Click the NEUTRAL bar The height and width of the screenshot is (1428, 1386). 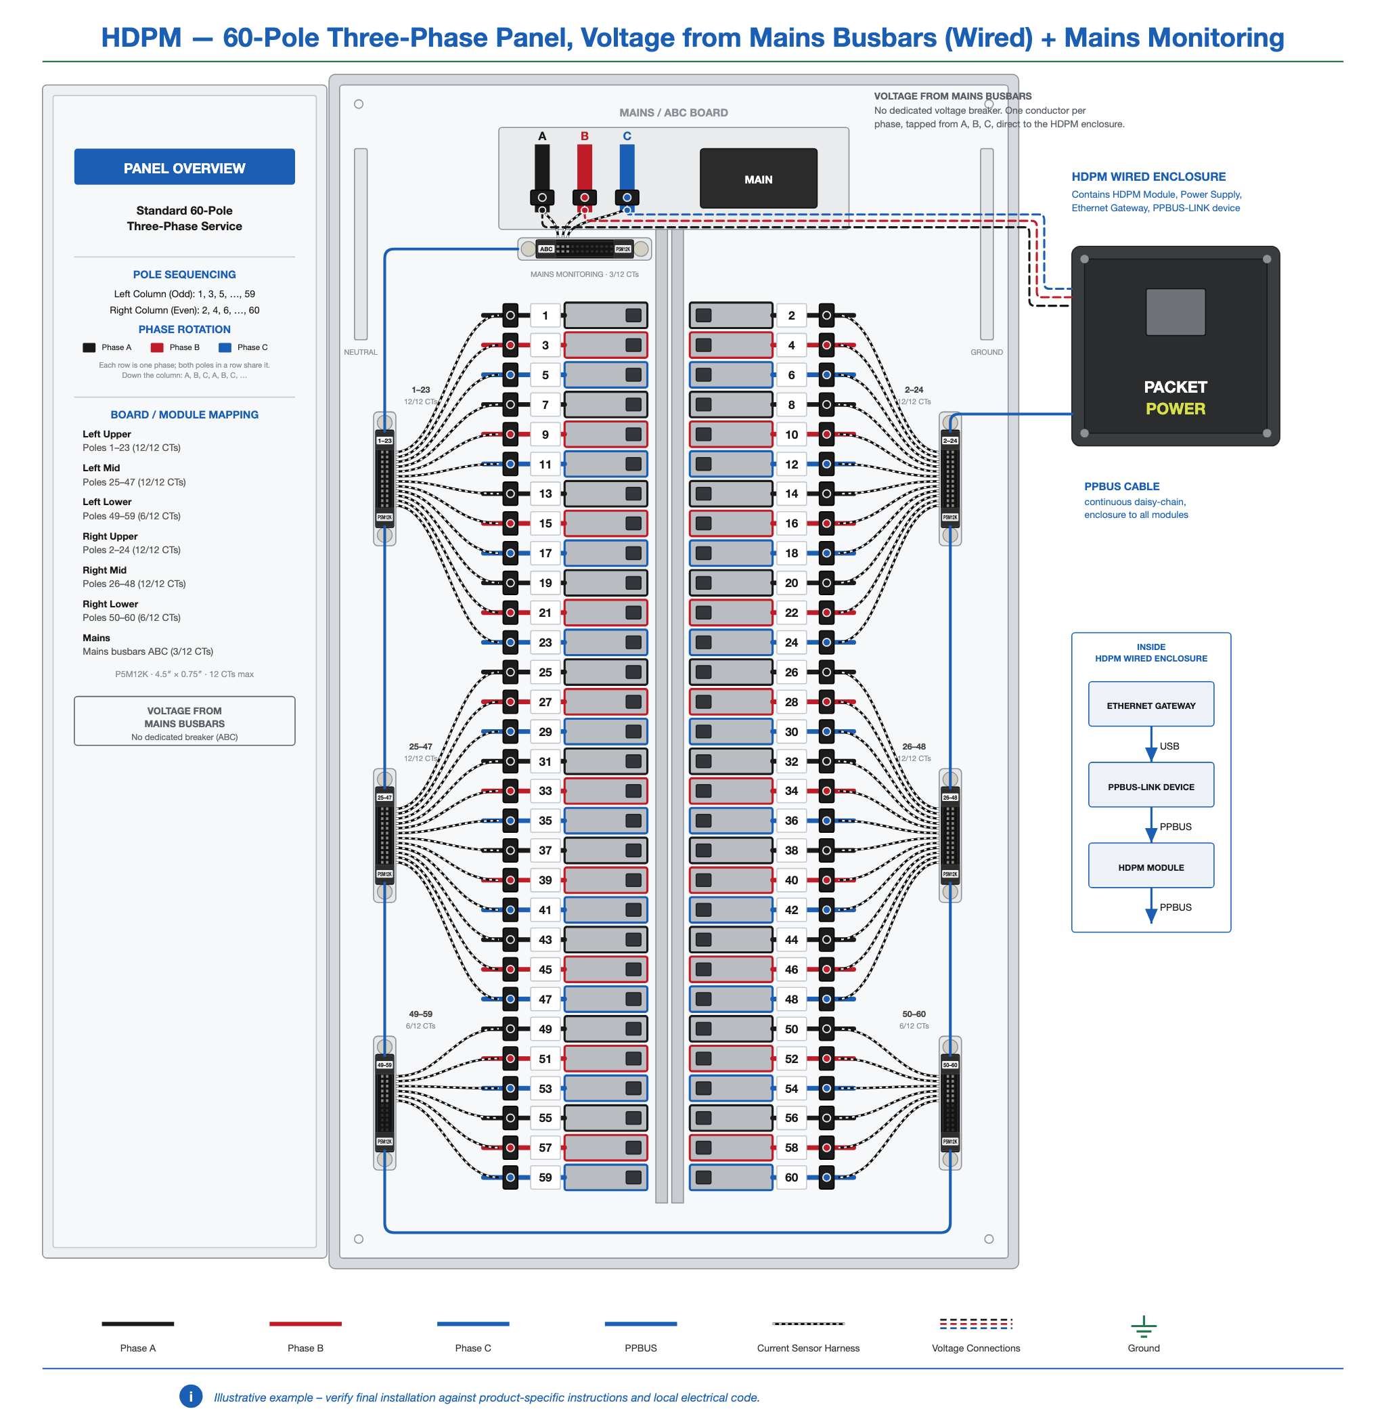pyautogui.click(x=361, y=244)
